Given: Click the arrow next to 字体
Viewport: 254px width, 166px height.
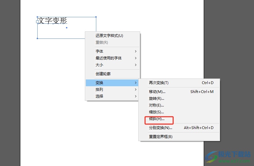Looking at the screenshot, I should (x=135, y=51).
